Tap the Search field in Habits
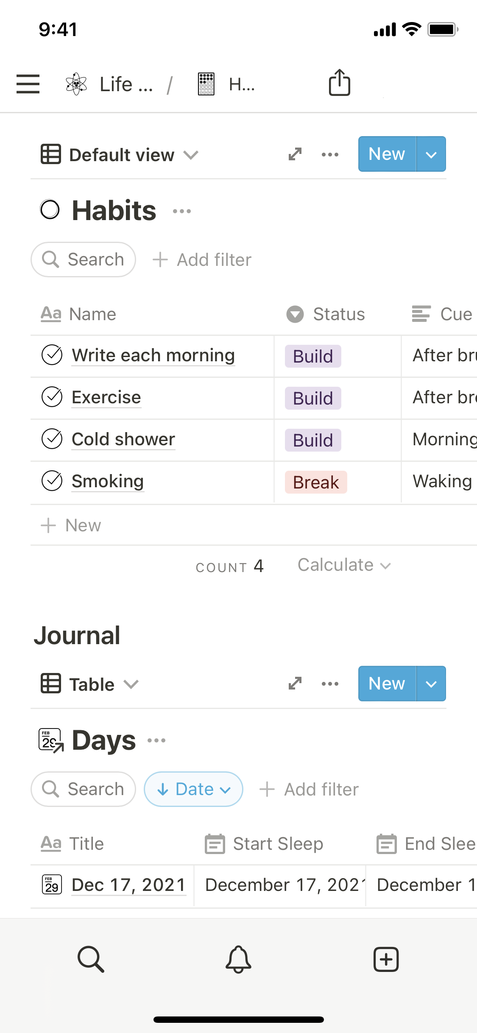Screen dimensions: 477x1033 [x=84, y=260]
